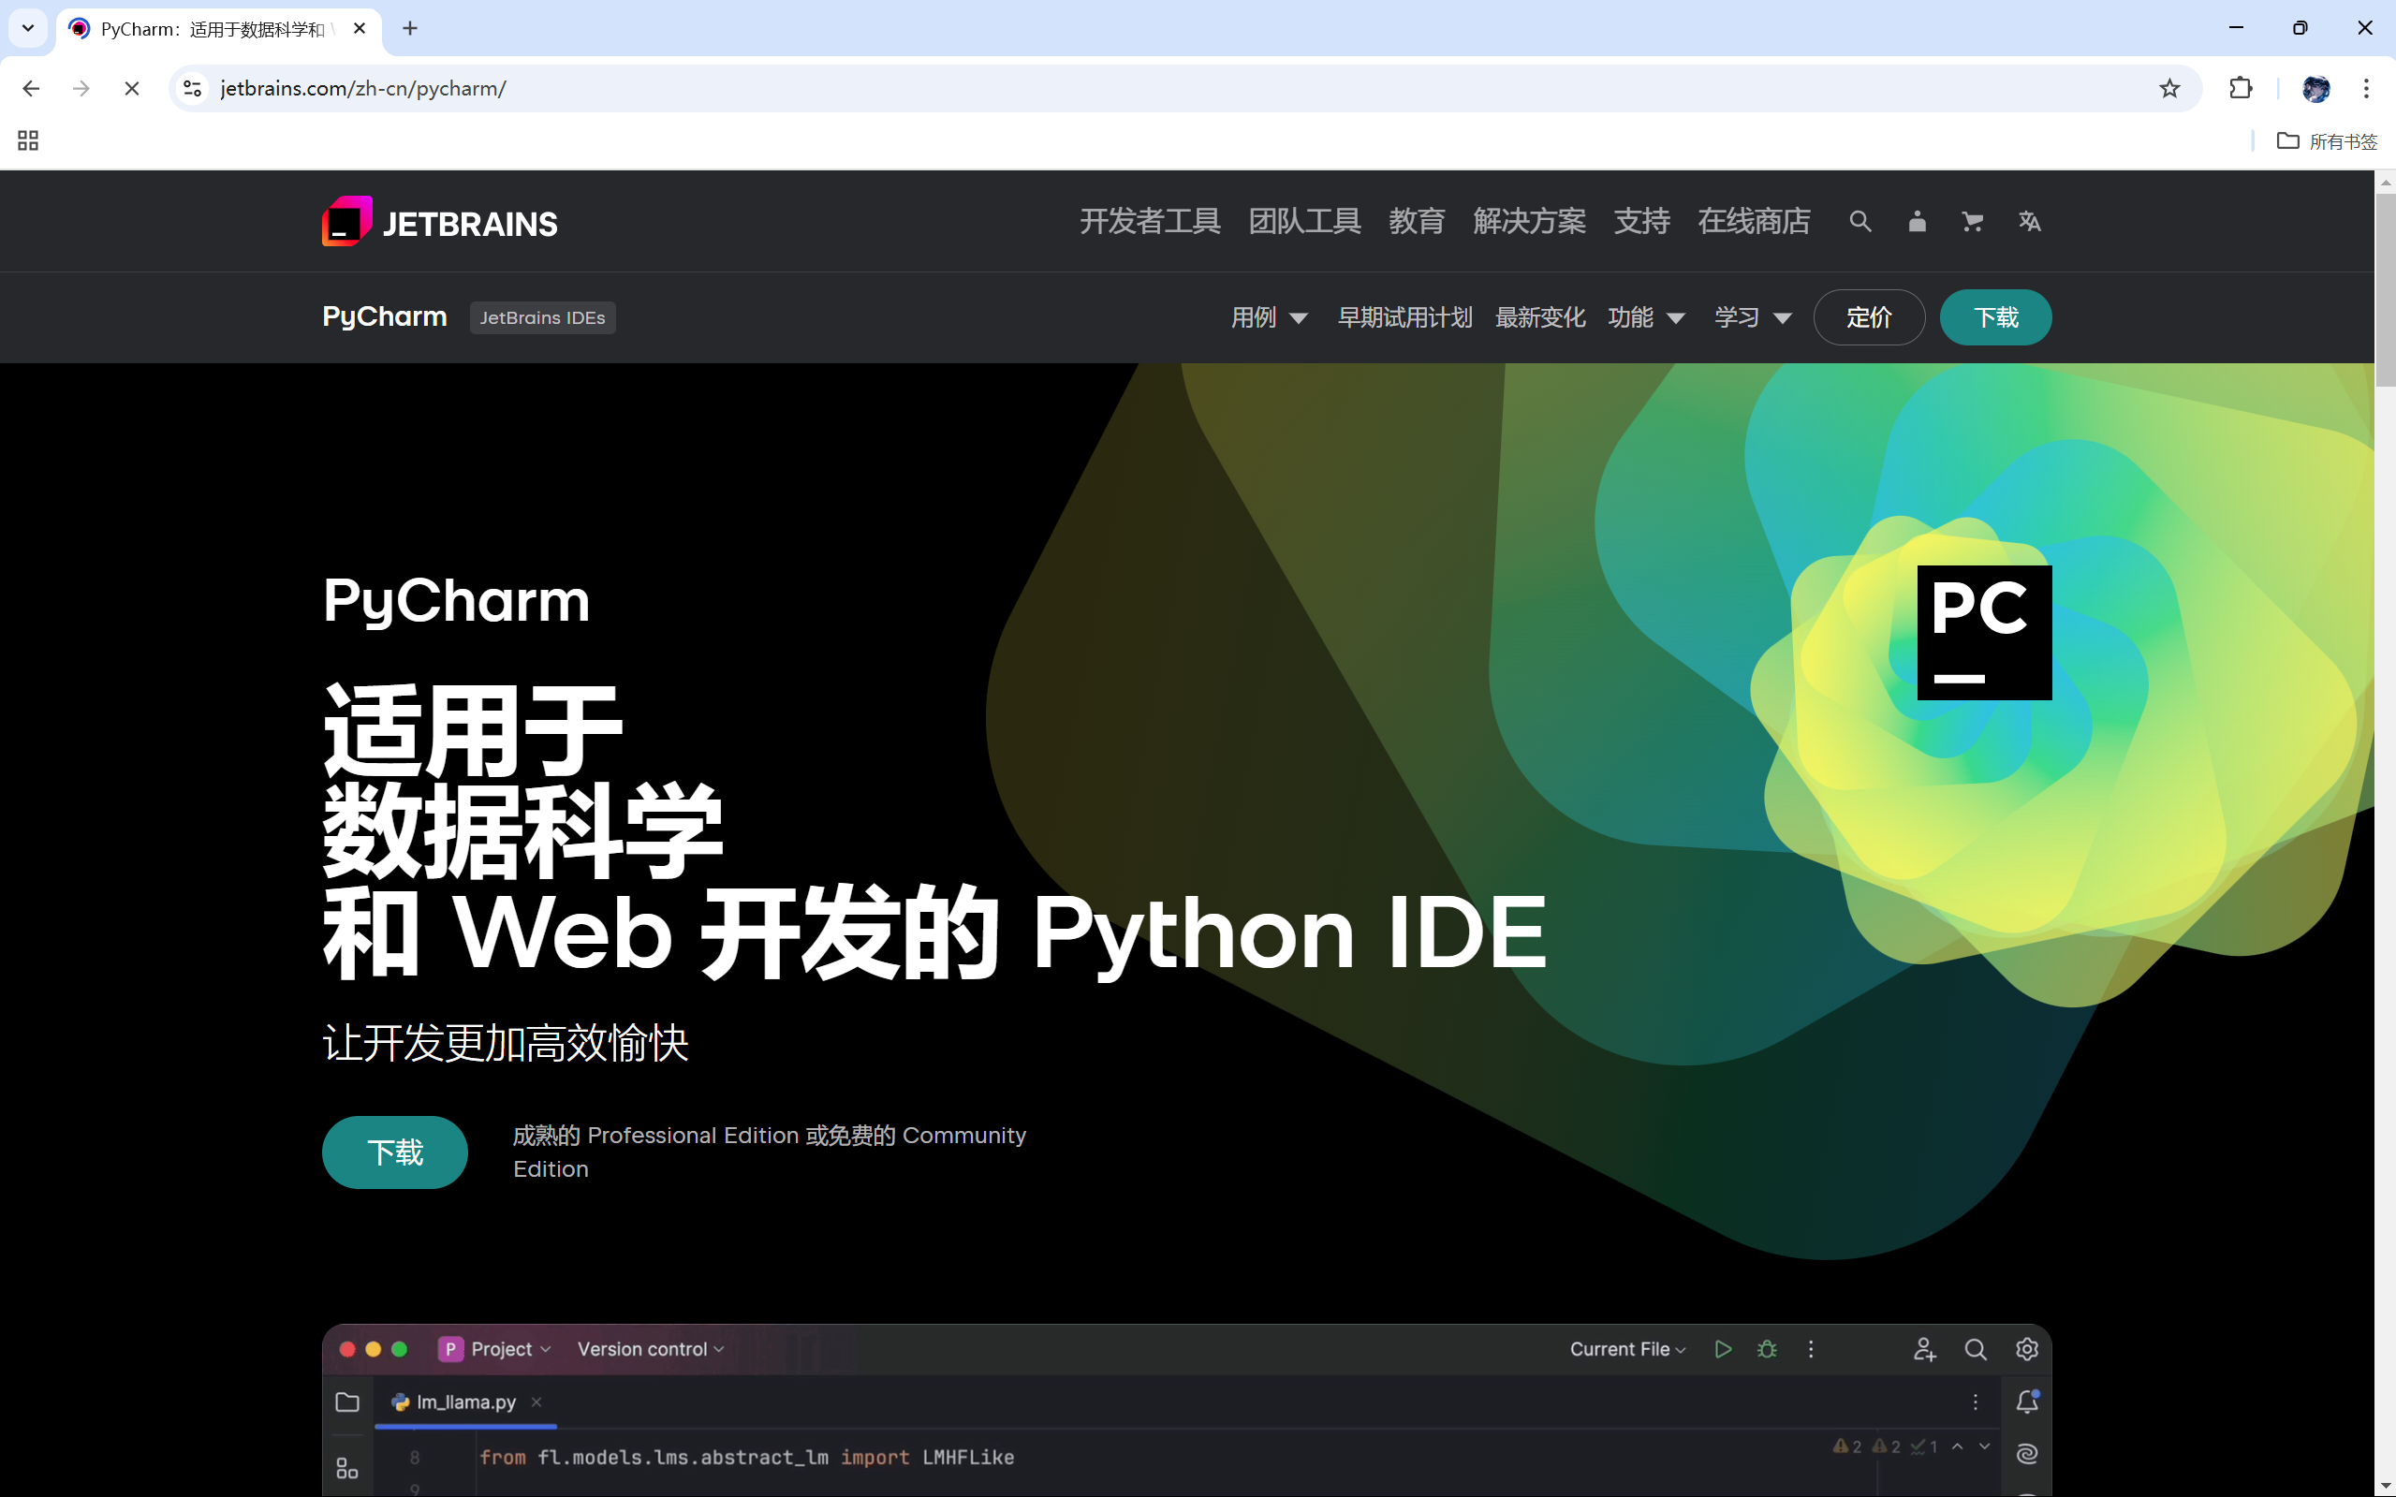
Task: Click the scrollbar up arrow
Action: [x=2385, y=183]
